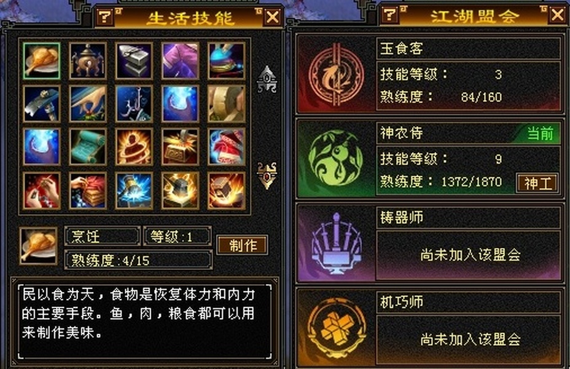570x369 pixels.
Task: Select the flaming treasure chest skill icon
Action: coord(180,147)
